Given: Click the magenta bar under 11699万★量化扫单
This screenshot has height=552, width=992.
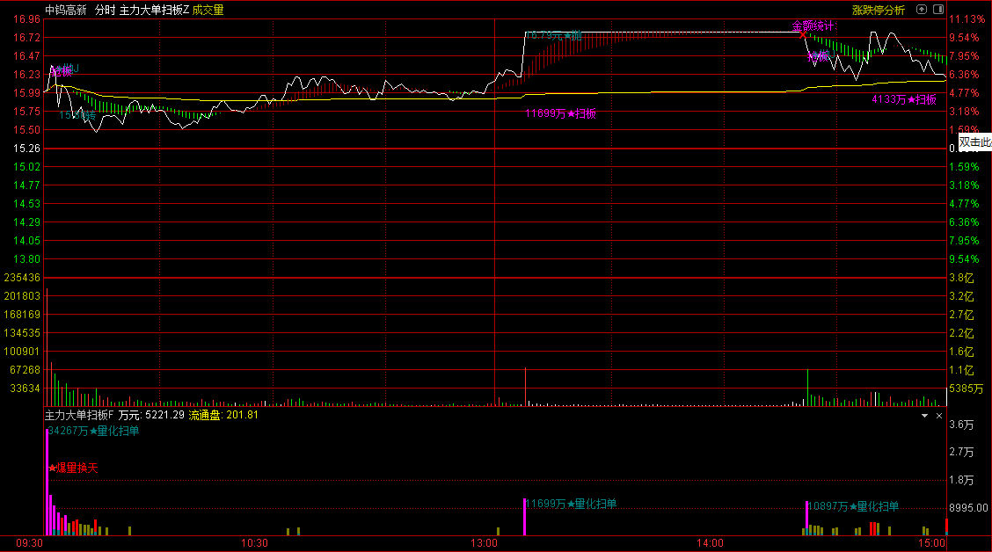Looking at the screenshot, I should click(524, 517).
